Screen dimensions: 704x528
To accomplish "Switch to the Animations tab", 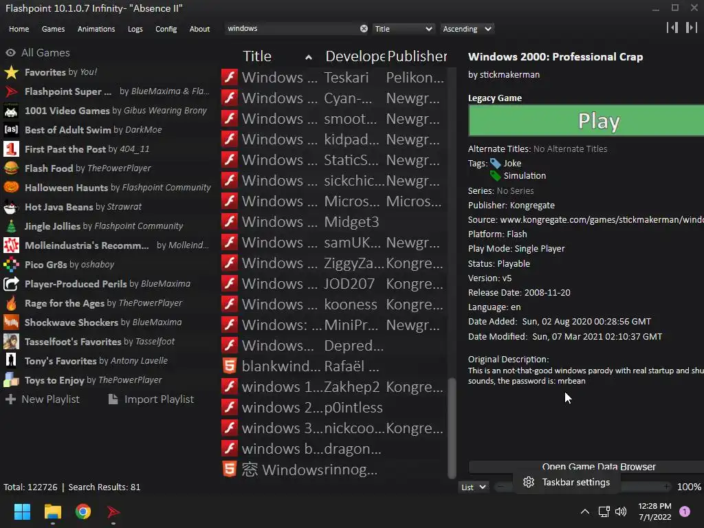I will (x=96, y=29).
